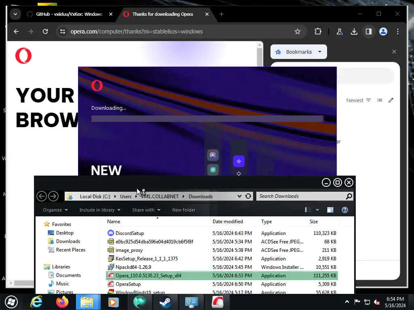This screenshot has height=310, width=414.
Task: Launch Internet Explorer from taskbar
Action: pos(36,302)
